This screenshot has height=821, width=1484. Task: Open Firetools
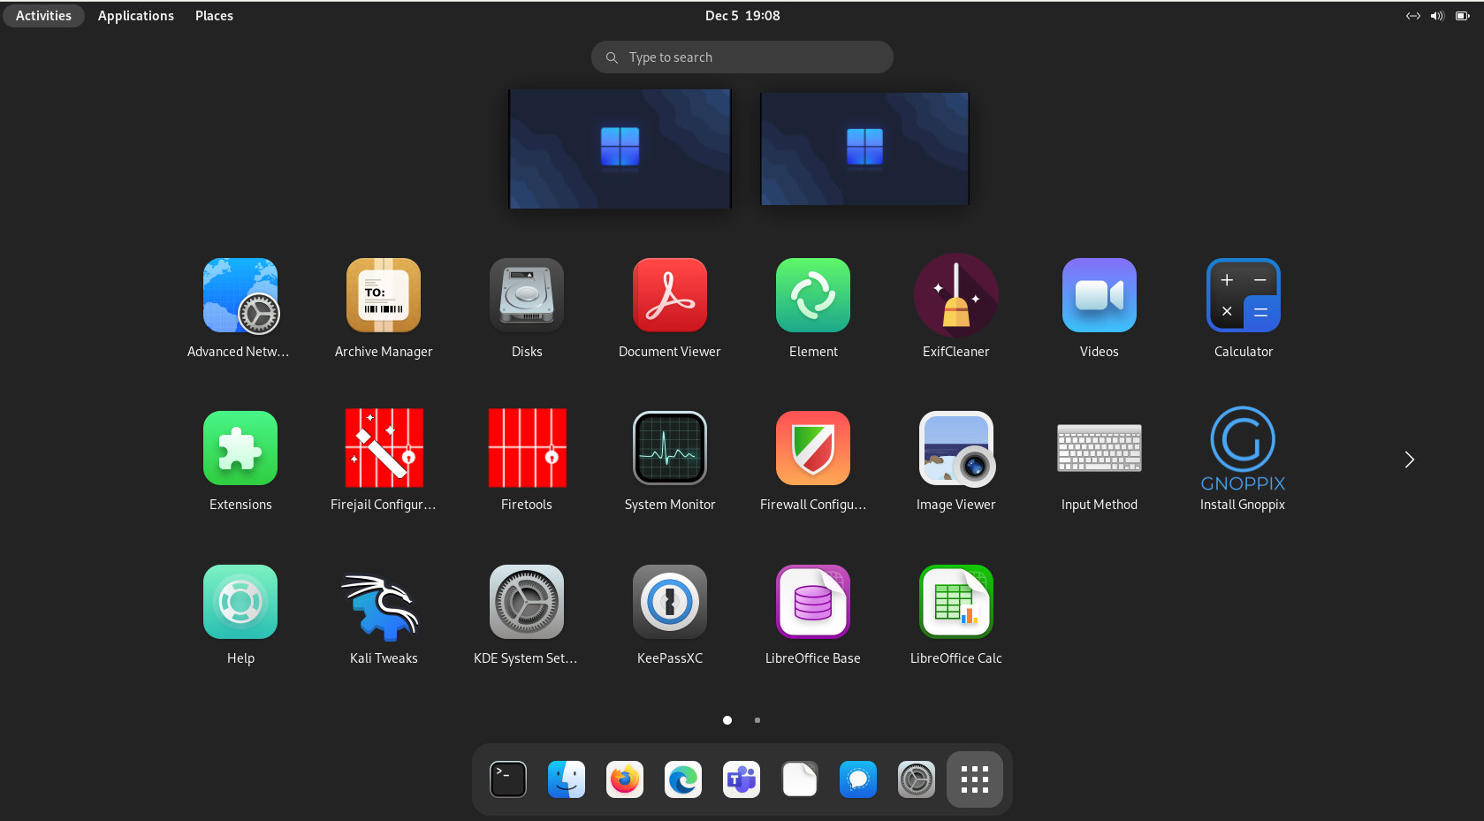pos(526,448)
